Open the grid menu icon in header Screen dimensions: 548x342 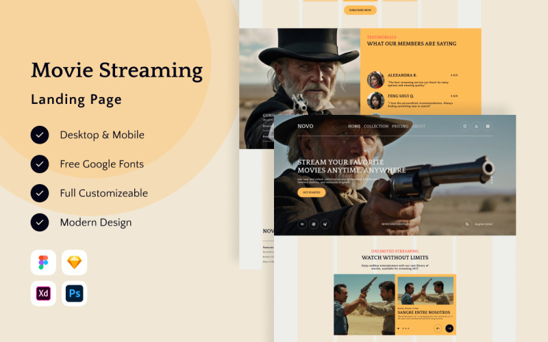(x=488, y=127)
